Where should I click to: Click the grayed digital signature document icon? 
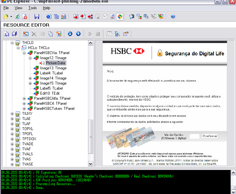click(x=98, y=16)
